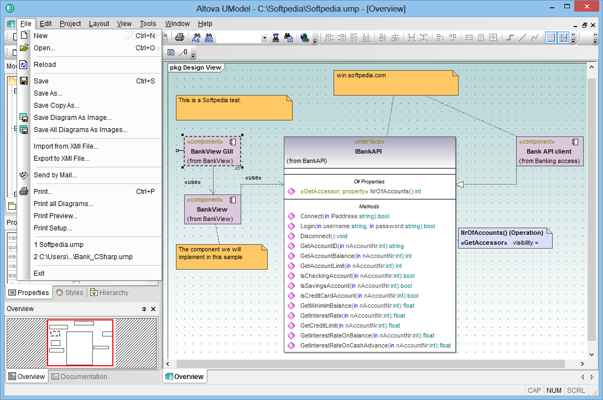The image size is (603, 400).
Task: Select the Overview diagram tab below the canvas
Action: tap(185, 377)
